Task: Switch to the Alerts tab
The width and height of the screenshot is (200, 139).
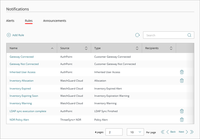Action: pos(10,21)
